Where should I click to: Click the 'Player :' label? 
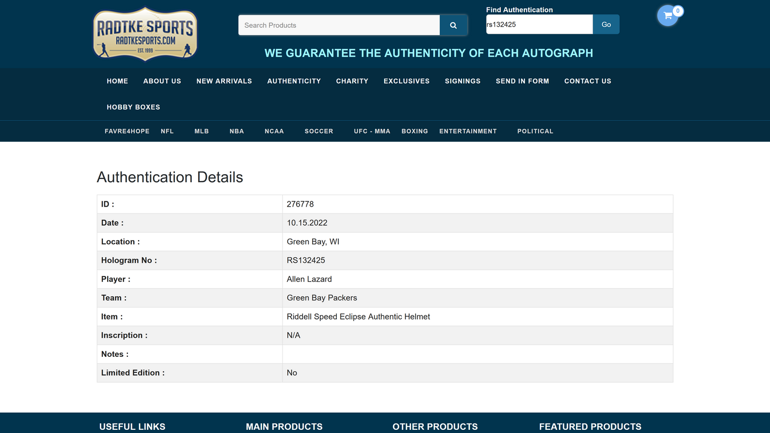116,279
